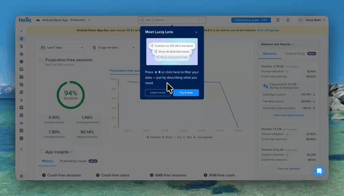The height and width of the screenshot is (196, 344).
Task: Open the chat support bubble
Action: pos(319,171)
